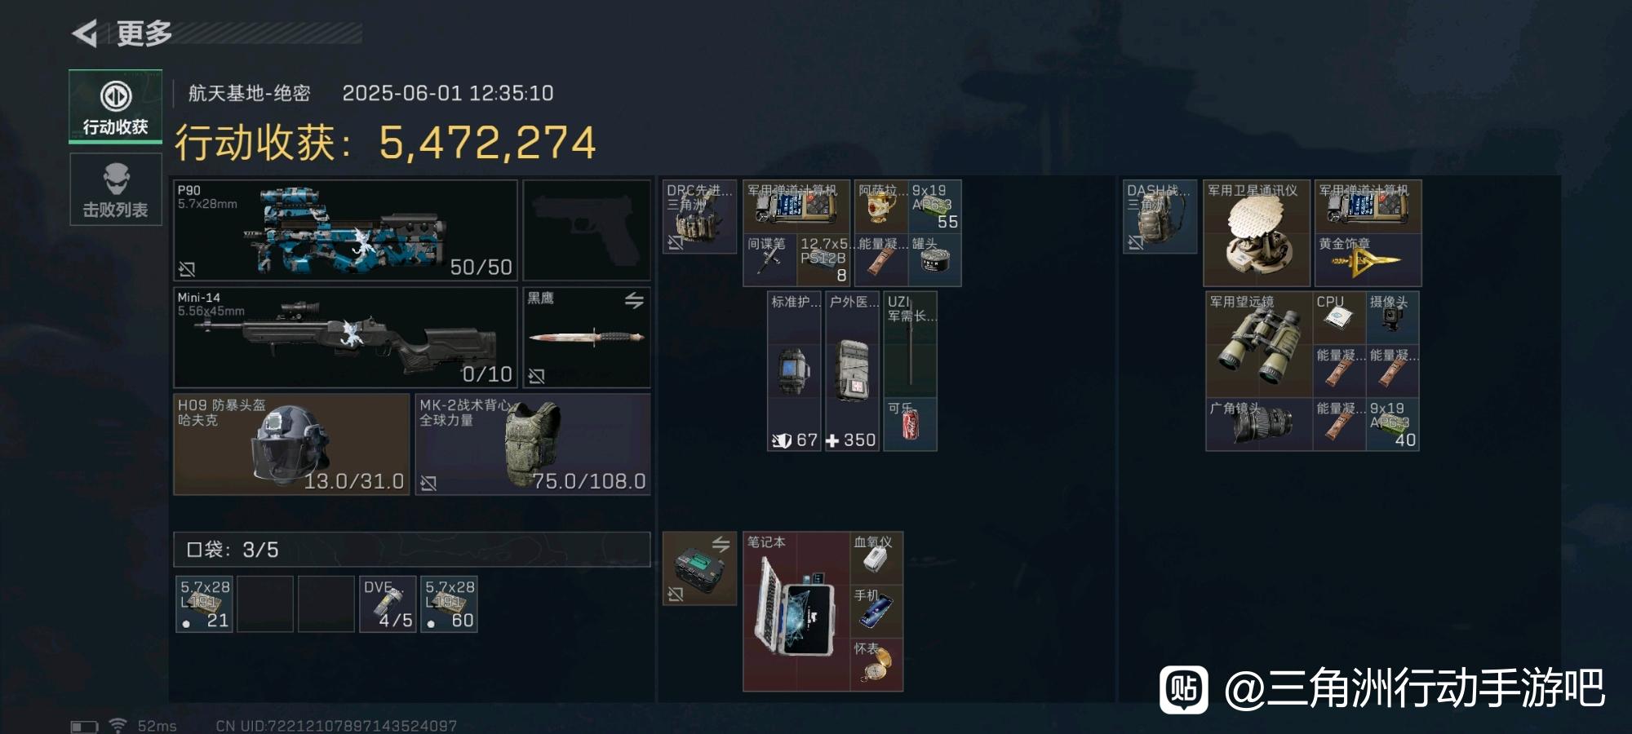Select the H09 防暴头盔 helmet
Viewport: 1632px width, 734px height.
point(291,444)
